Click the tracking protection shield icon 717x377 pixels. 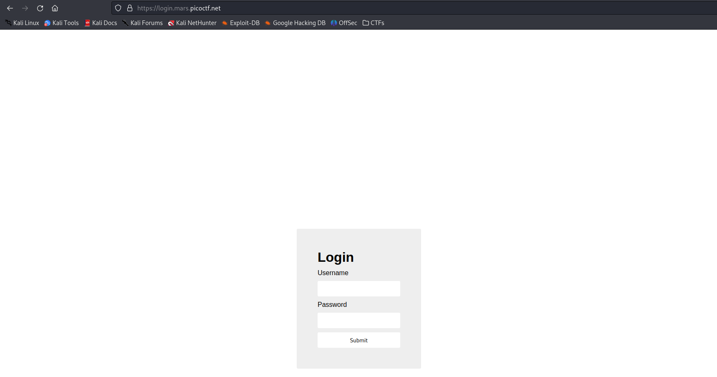tap(118, 8)
